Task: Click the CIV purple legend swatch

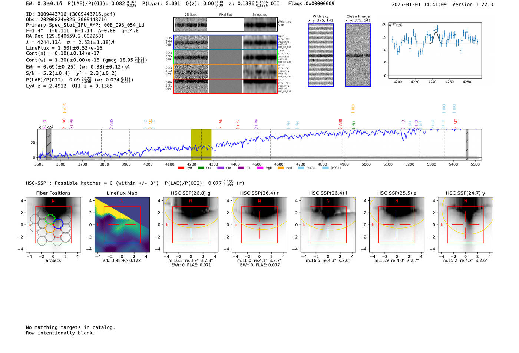Action: coord(221,168)
